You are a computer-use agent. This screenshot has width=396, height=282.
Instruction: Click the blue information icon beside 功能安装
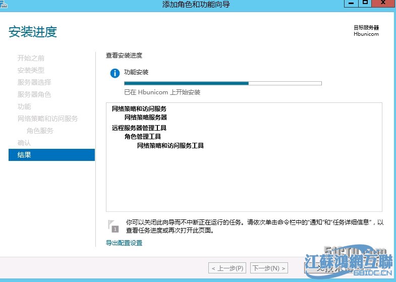[x=115, y=73]
